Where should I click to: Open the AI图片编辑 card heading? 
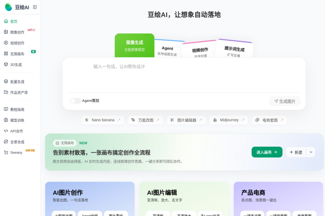[162, 193]
